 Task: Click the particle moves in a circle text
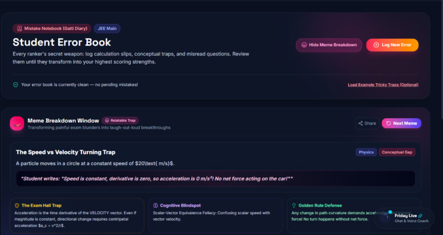[x=95, y=164]
